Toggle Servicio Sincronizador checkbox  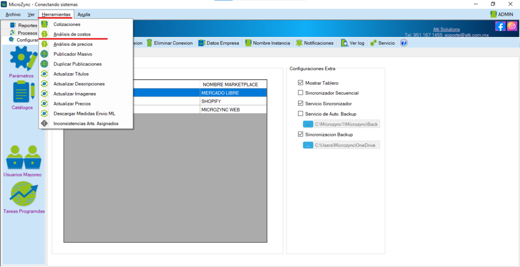301,103
